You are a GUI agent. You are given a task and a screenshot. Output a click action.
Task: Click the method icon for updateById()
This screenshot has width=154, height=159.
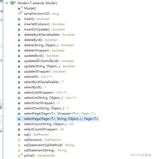point(19,56)
